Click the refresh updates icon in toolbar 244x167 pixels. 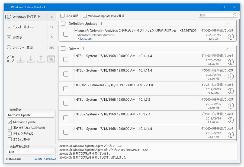(x=10, y=59)
